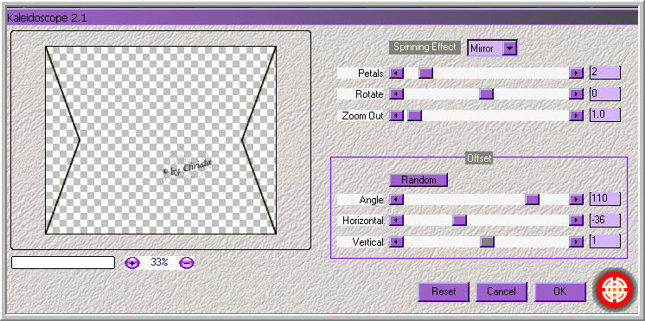
Task: Click the Petals value input field
Action: (x=604, y=73)
